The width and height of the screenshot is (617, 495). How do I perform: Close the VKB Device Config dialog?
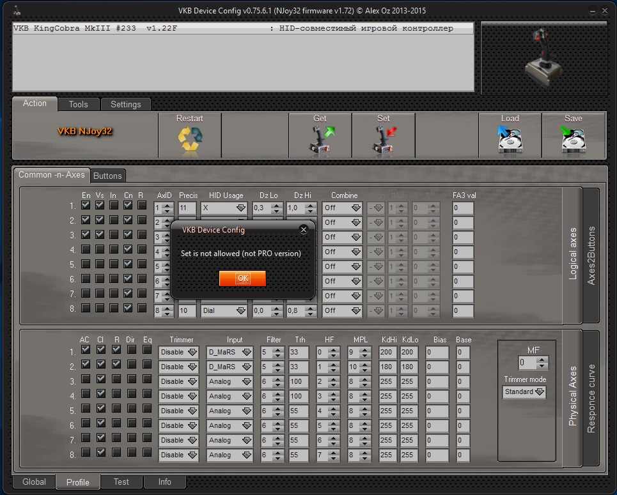pyautogui.click(x=303, y=229)
